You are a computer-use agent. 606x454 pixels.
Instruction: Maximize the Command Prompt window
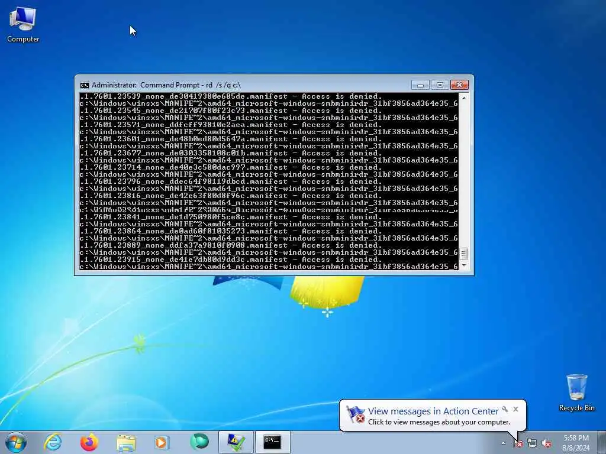coord(440,85)
